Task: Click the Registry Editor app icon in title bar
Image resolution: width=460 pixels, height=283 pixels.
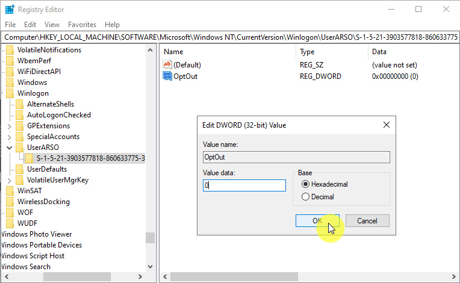Action: click(10, 10)
